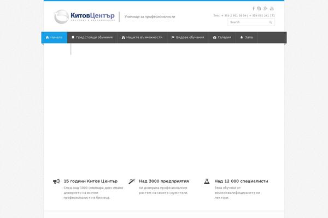The width and height of the screenshot is (328, 218).
Task: Open the YouTube social icon
Action: [x=272, y=9]
